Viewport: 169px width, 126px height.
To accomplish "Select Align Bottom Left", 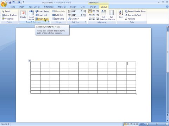I will click(x=90, y=19).
